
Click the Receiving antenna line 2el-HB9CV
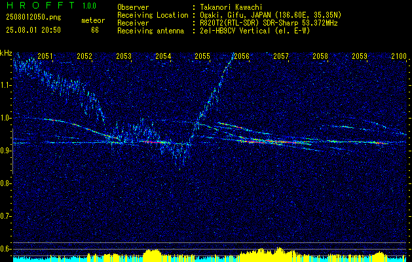[255, 31]
